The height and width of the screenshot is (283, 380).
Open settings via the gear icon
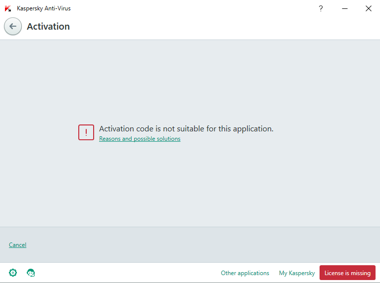(x=13, y=273)
